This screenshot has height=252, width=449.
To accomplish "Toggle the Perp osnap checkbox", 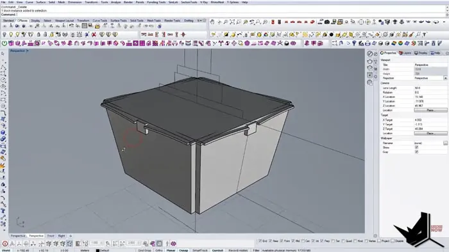I will 322,241.
